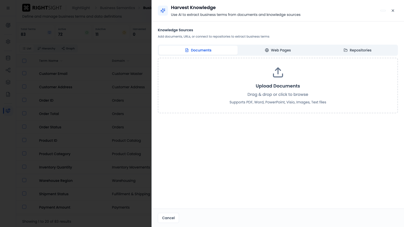Click the Shipment Status term name
Image resolution: width=404 pixels, height=227 pixels.
point(54,194)
